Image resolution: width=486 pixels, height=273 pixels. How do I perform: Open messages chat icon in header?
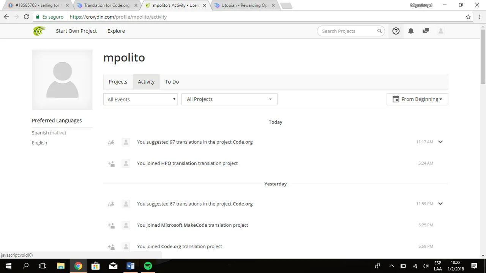[x=426, y=31]
